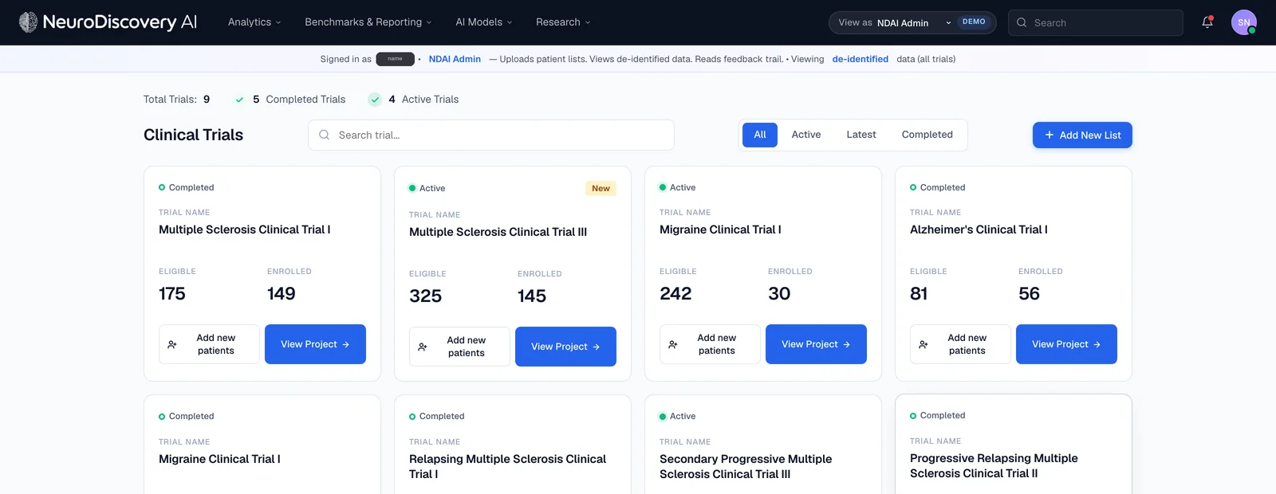This screenshot has width=1276, height=494.
Task: Expand the Research menu
Action: 563,22
